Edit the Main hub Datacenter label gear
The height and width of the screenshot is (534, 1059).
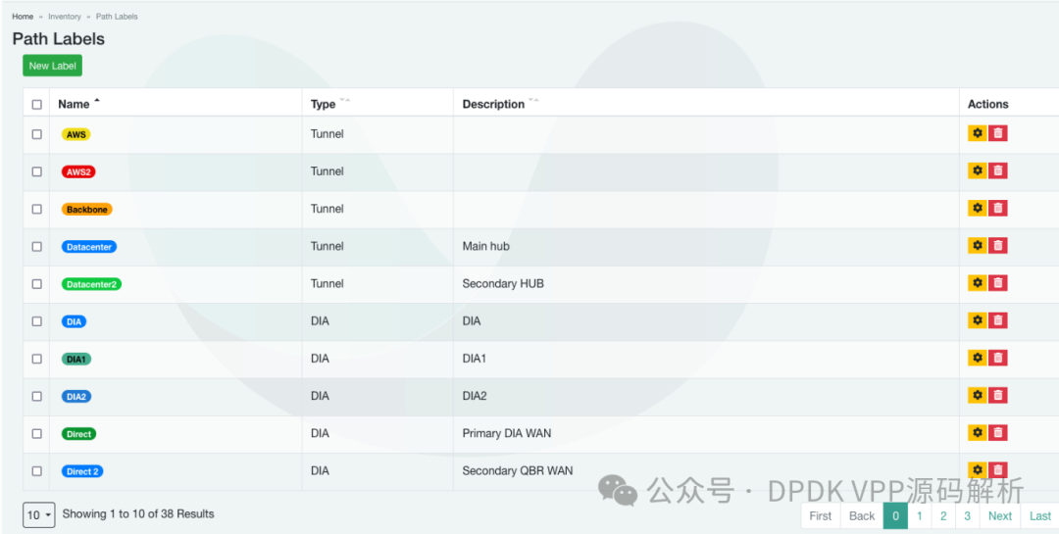[978, 246]
